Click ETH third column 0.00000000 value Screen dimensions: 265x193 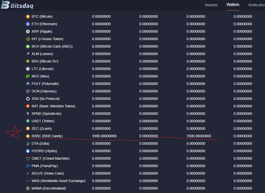(x=196, y=24)
